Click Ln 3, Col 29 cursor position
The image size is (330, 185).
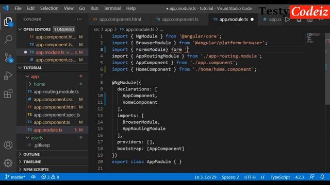click(x=205, y=177)
